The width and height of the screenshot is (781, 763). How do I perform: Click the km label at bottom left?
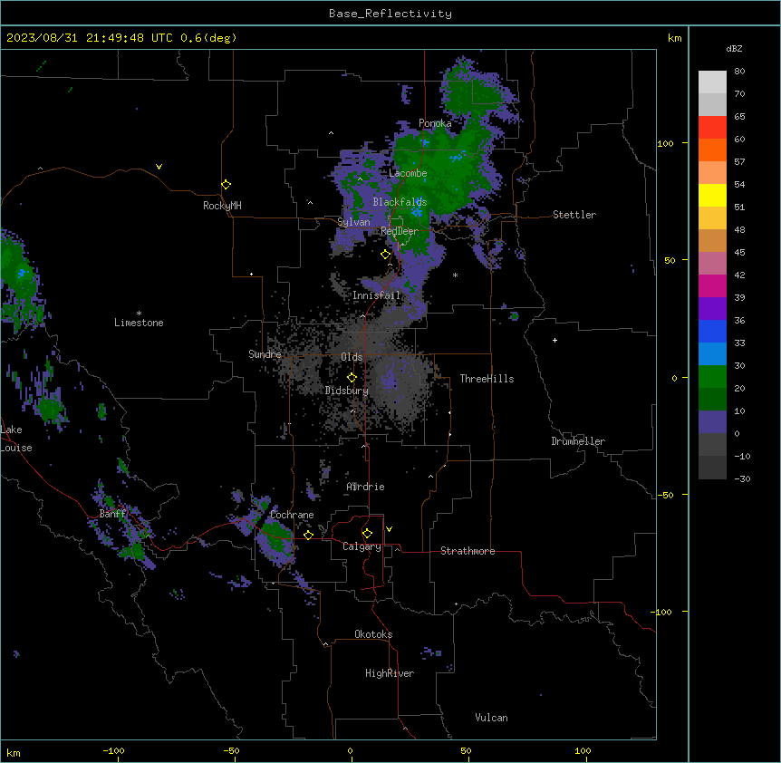coord(14,753)
